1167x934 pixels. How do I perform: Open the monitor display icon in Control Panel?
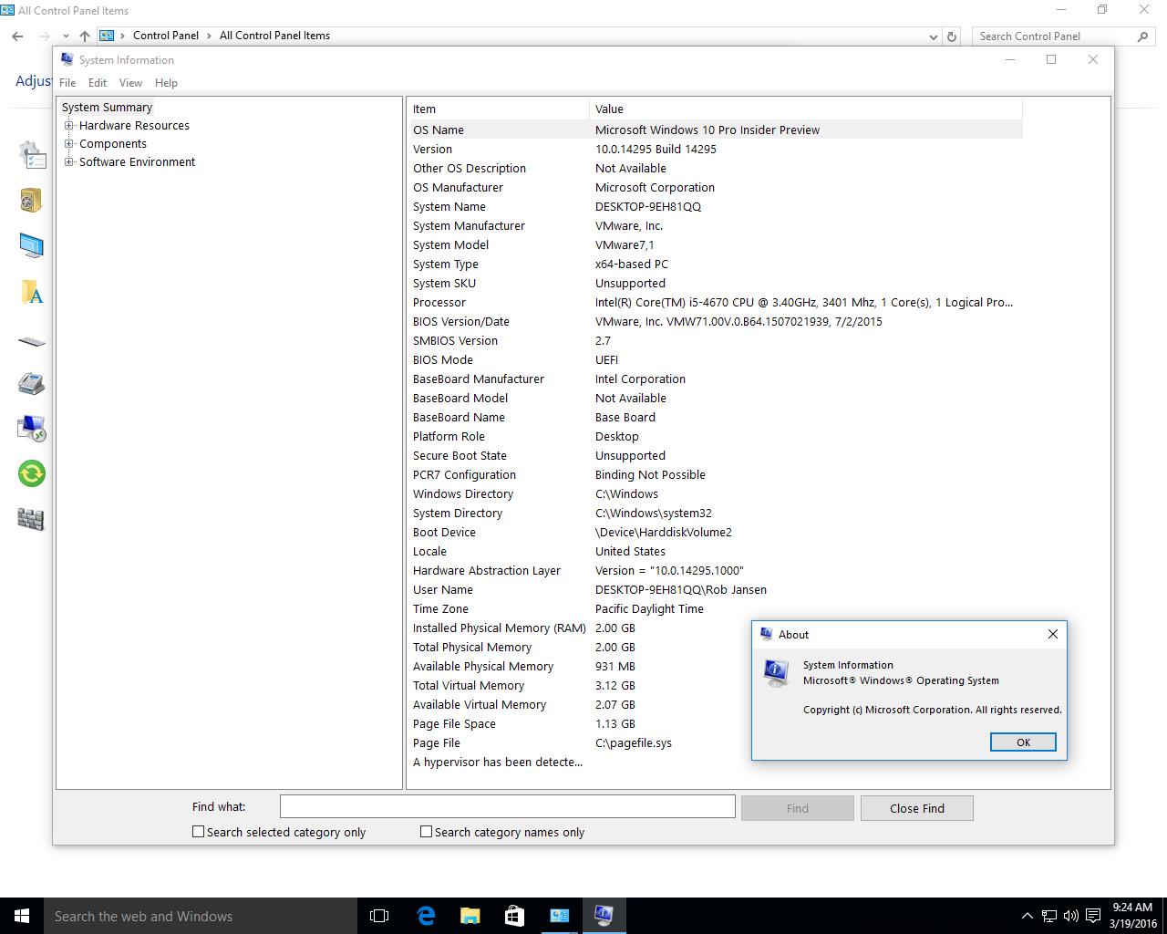coord(31,245)
